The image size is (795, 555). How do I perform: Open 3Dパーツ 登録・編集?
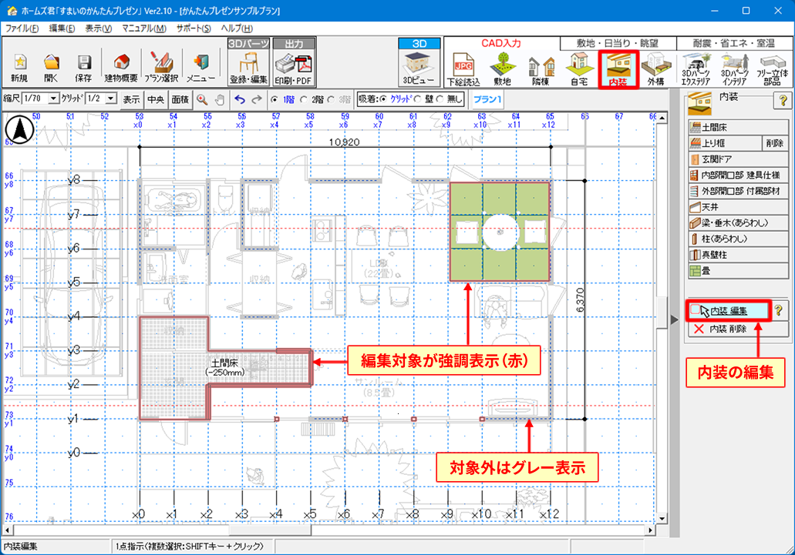[x=248, y=68]
